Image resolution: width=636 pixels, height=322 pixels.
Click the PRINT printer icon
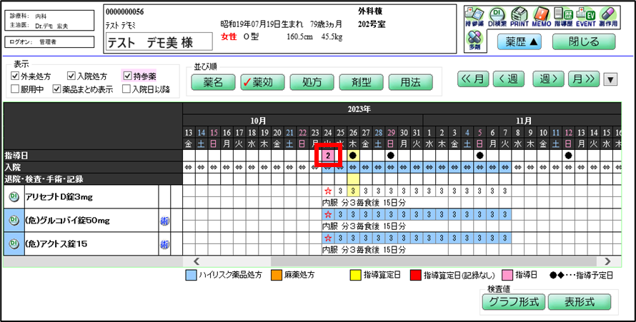pos(520,17)
